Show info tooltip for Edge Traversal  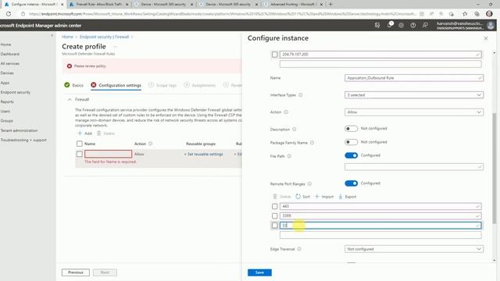299,249
